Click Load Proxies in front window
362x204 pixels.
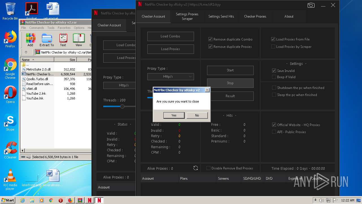tap(171, 49)
